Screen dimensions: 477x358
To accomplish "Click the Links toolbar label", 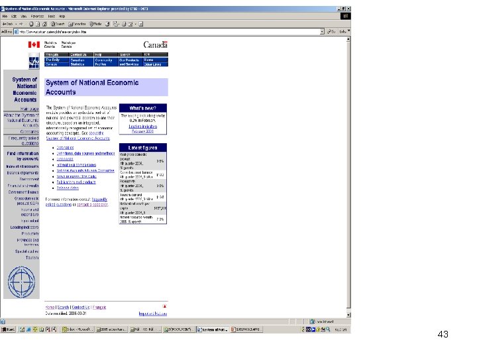I will tap(343, 32).
